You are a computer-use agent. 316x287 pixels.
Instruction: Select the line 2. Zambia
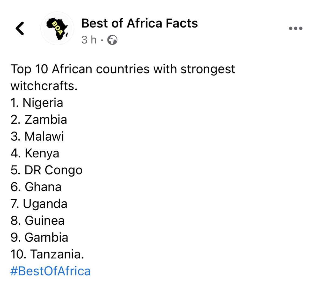[39, 119]
